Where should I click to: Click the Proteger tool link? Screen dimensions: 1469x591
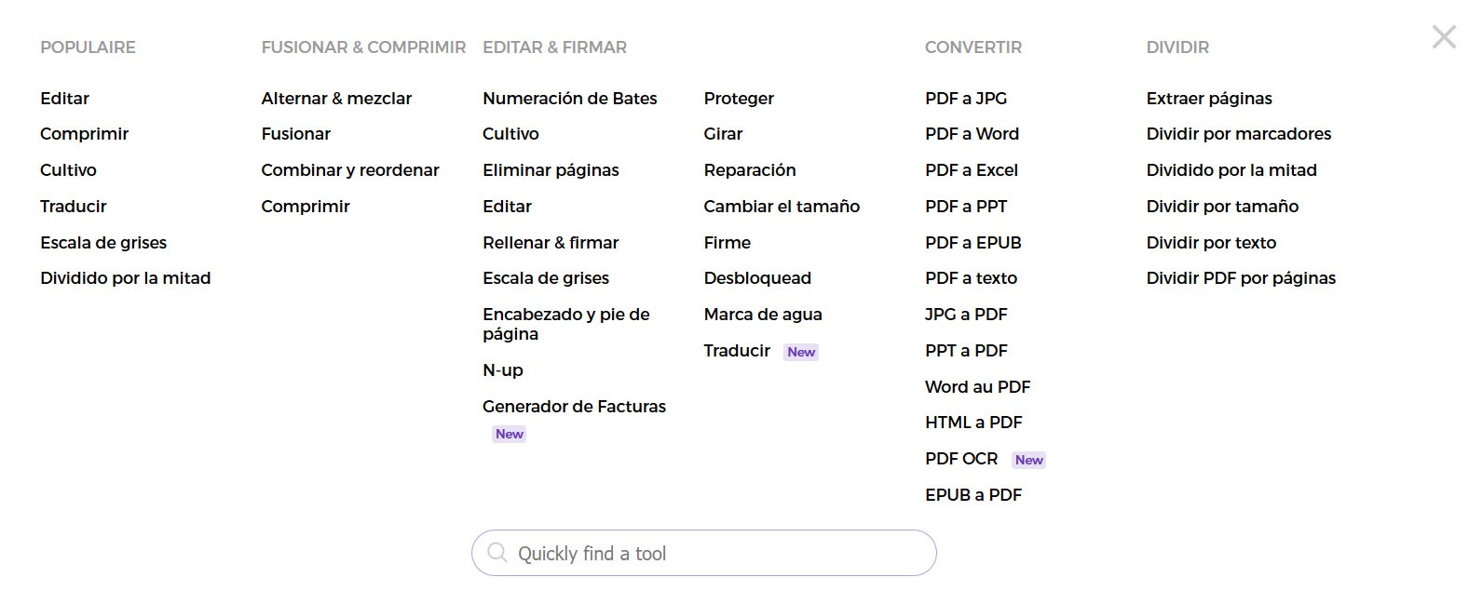click(x=739, y=99)
